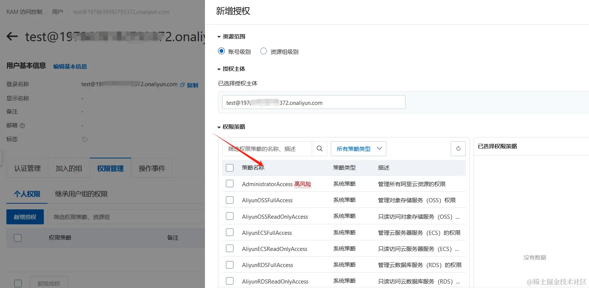The height and width of the screenshot is (288, 589).
Task: Click the bottom checkbox beside 解除授权
Action: (x=18, y=284)
